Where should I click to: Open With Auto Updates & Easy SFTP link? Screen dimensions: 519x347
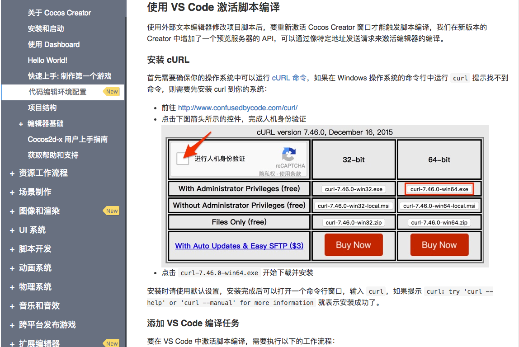pos(239,246)
